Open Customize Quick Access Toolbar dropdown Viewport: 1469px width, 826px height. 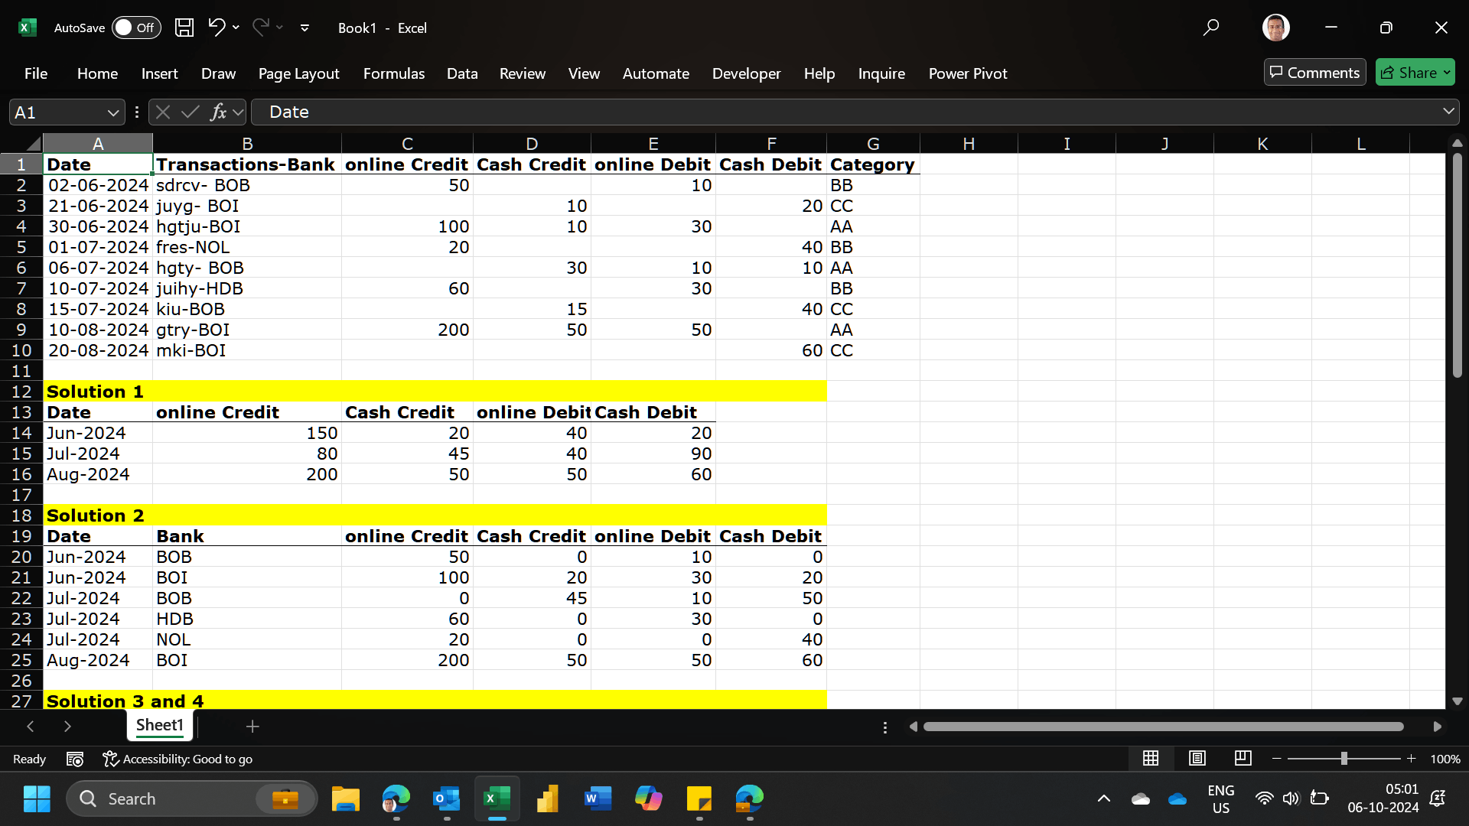click(305, 28)
